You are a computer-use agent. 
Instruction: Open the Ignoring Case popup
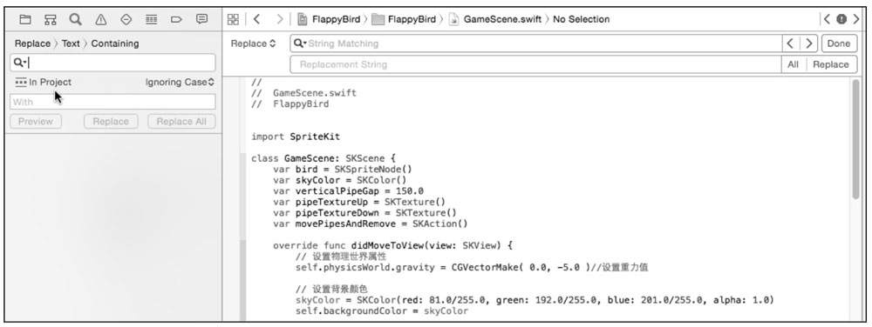click(180, 82)
